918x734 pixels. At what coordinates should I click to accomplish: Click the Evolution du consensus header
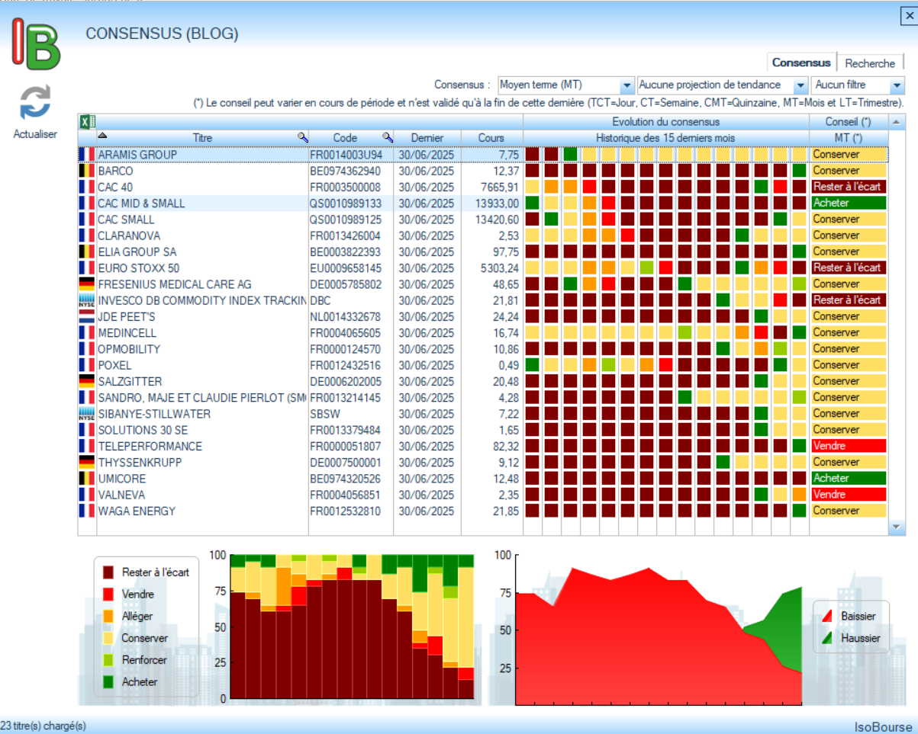666,122
